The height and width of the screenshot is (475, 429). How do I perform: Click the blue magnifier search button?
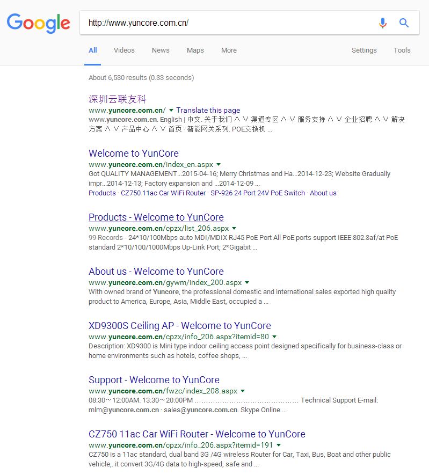pyautogui.click(x=404, y=23)
